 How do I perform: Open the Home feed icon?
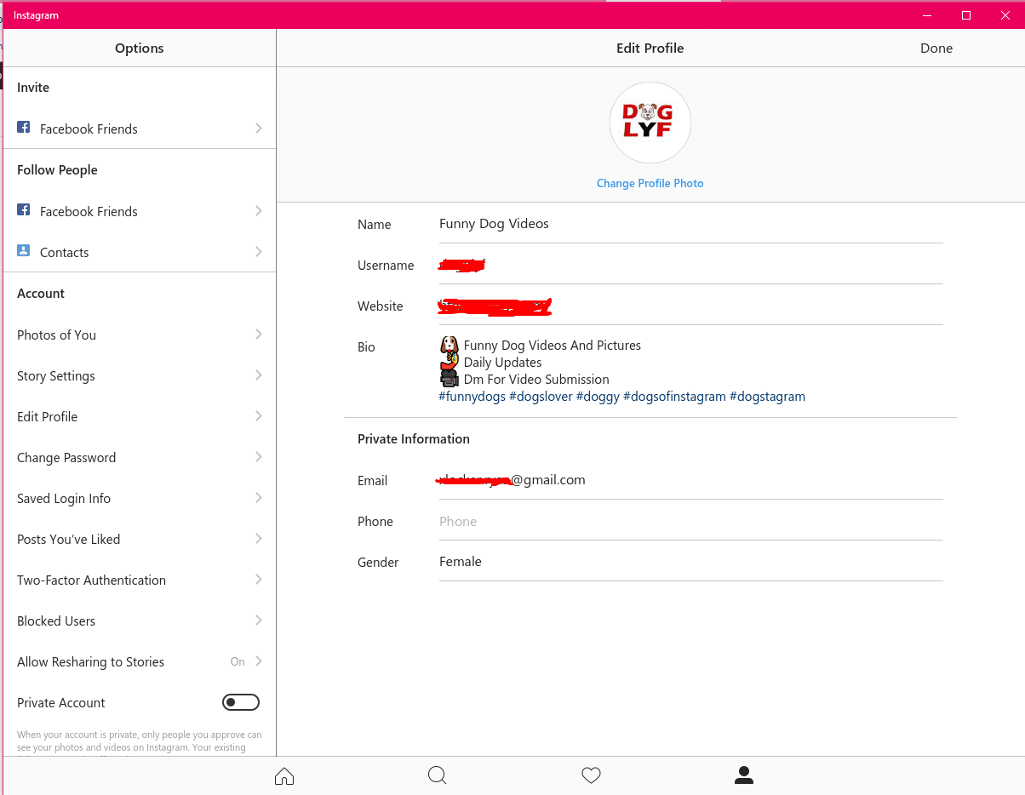283,775
